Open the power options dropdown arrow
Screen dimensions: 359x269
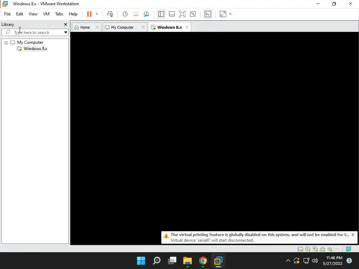coord(97,14)
